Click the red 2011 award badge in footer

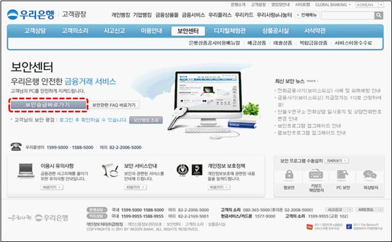[310, 227]
